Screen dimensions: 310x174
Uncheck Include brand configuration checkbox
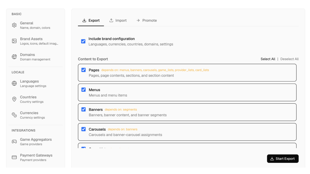click(x=83, y=41)
